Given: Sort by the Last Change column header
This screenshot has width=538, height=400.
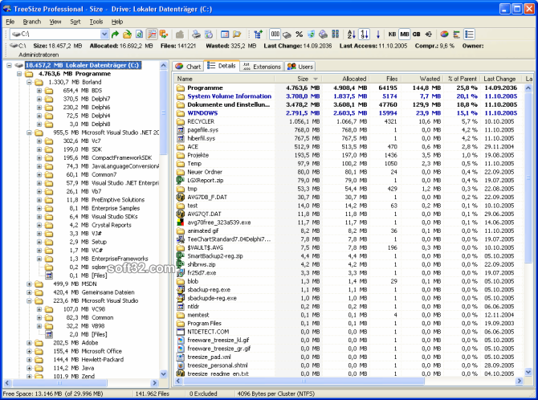Looking at the screenshot, I should point(501,79).
